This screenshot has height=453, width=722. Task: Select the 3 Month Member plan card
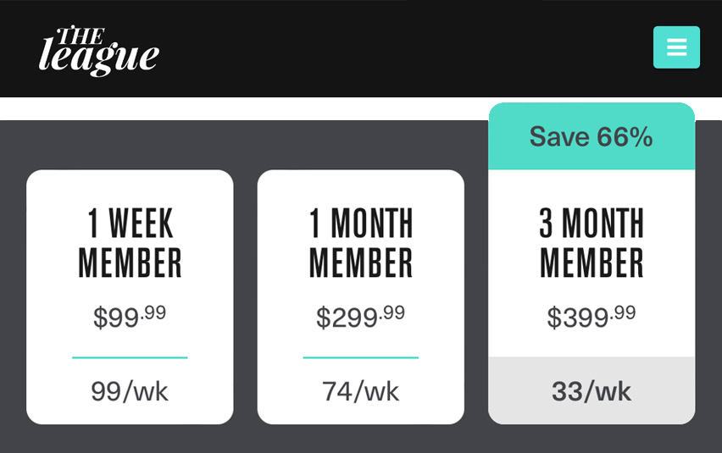pos(591,263)
